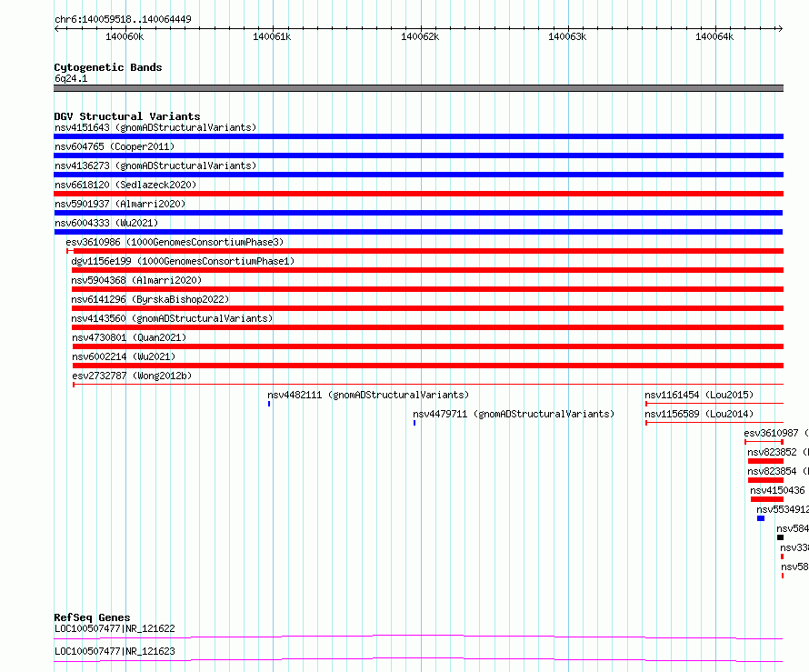Screen dimensions: 809x672
Task: Click the 140060k ruler position
Action: pos(125,36)
